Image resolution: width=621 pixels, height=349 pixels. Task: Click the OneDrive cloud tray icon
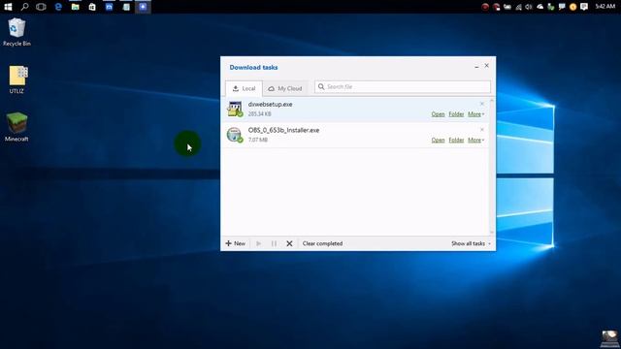click(540, 7)
